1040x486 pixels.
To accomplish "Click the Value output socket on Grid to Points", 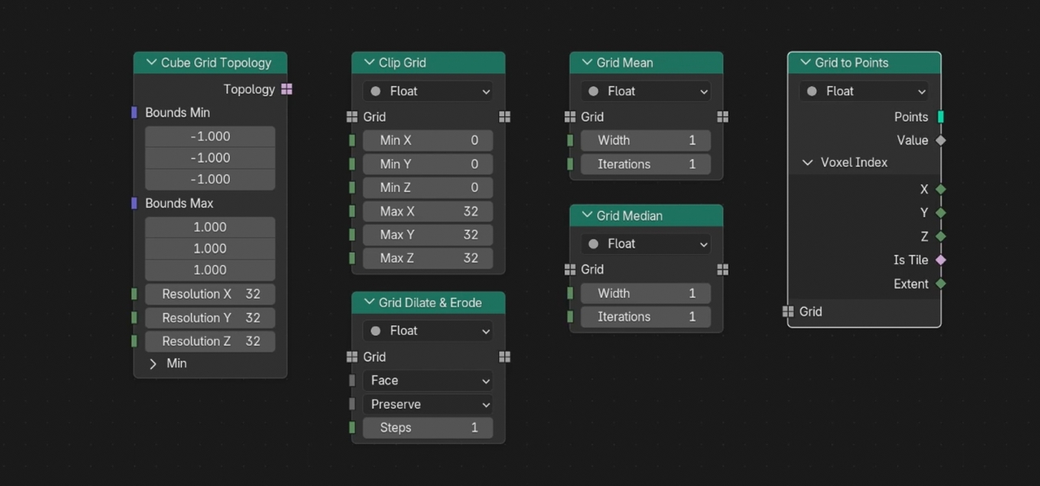I will (x=941, y=140).
